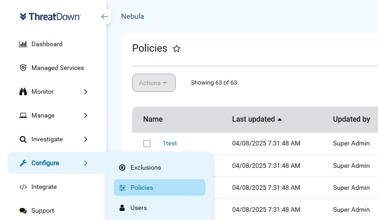The height and width of the screenshot is (220, 378).
Task: Open the Support menu item
Action: point(43,210)
